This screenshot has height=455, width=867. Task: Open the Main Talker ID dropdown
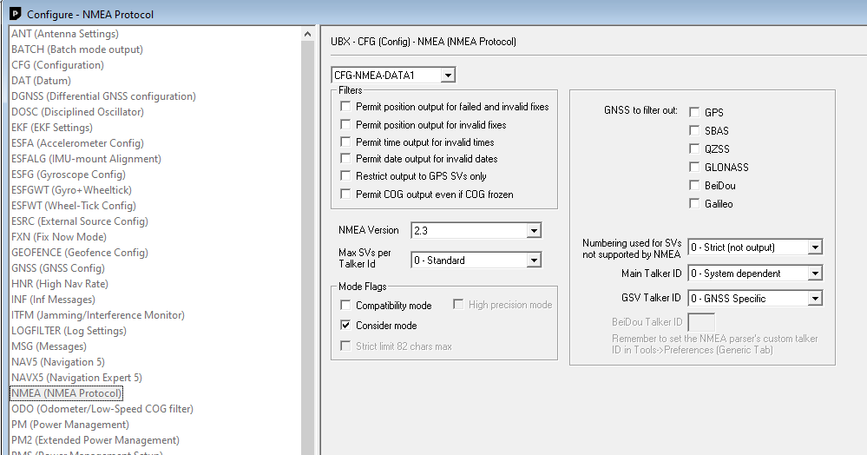point(814,274)
